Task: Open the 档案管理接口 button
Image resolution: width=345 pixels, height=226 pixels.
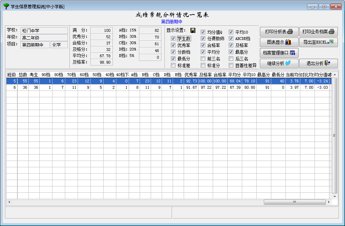Action: (x=279, y=53)
